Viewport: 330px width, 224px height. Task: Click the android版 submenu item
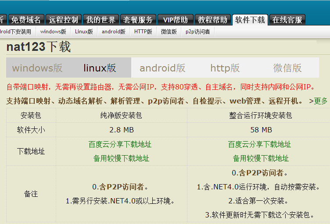pyautogui.click(x=114, y=32)
